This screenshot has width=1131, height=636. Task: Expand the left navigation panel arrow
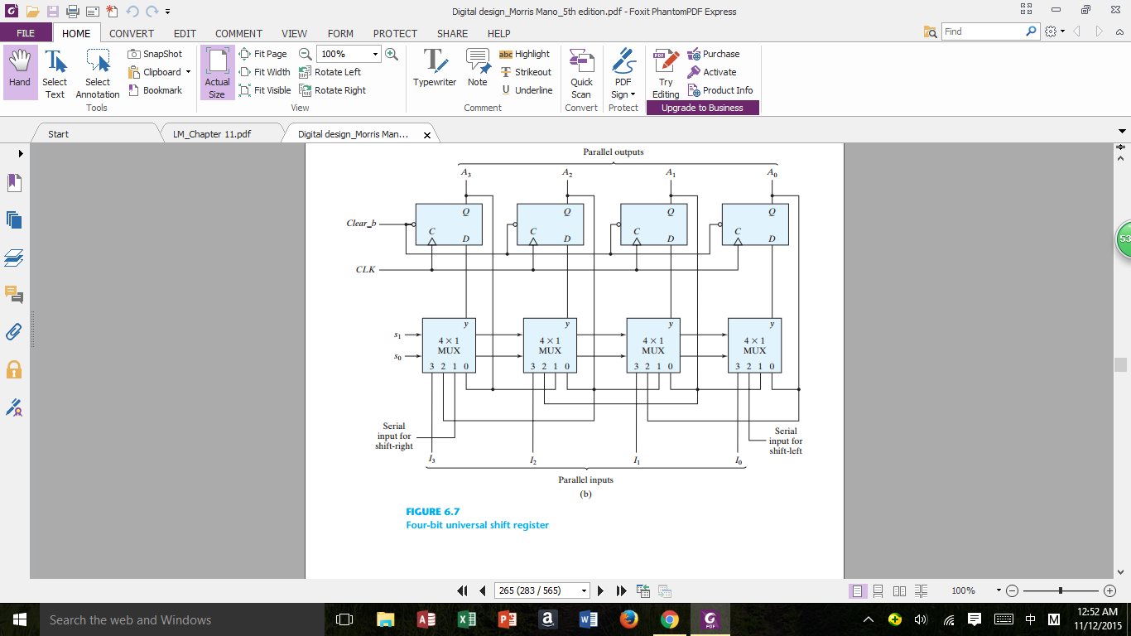click(21, 153)
